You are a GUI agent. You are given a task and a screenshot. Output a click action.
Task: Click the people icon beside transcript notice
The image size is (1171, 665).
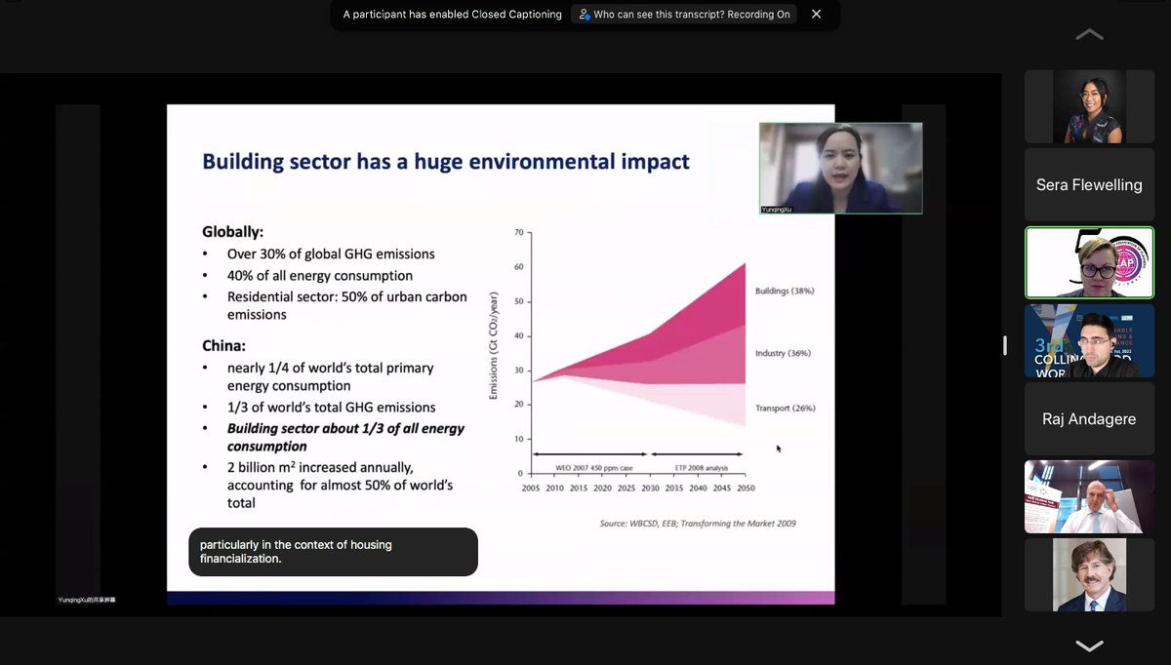585,15
